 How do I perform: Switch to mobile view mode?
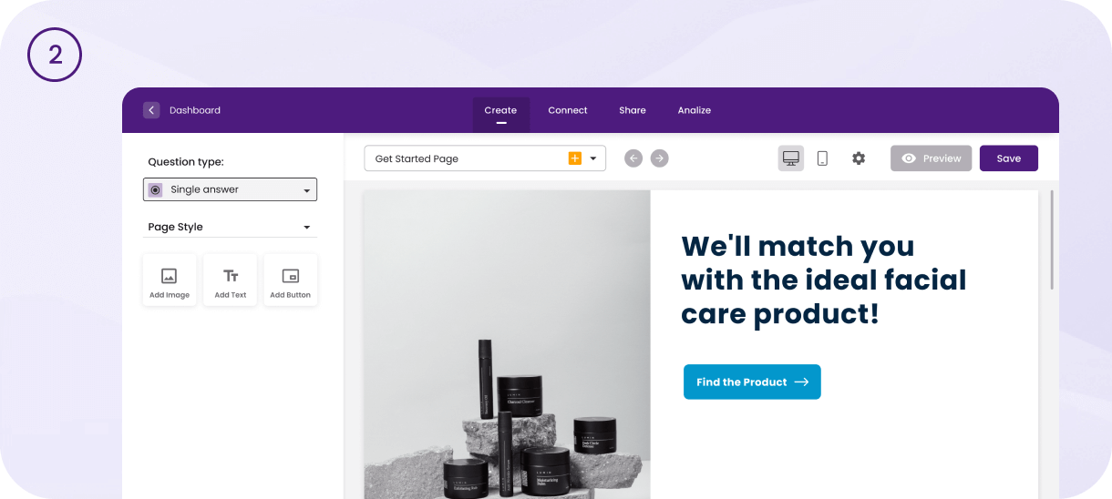[822, 158]
